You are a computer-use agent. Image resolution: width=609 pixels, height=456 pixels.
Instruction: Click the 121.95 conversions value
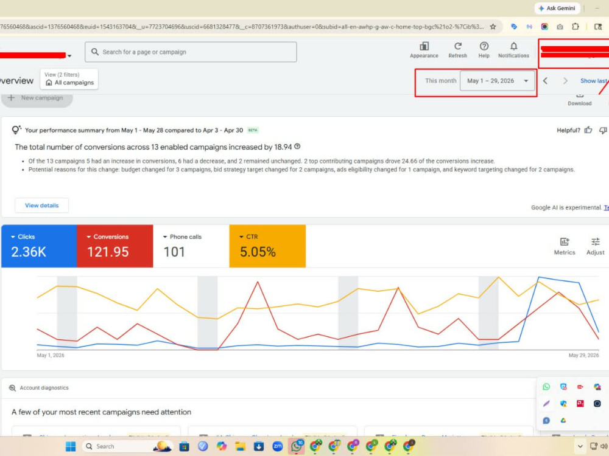pos(108,252)
